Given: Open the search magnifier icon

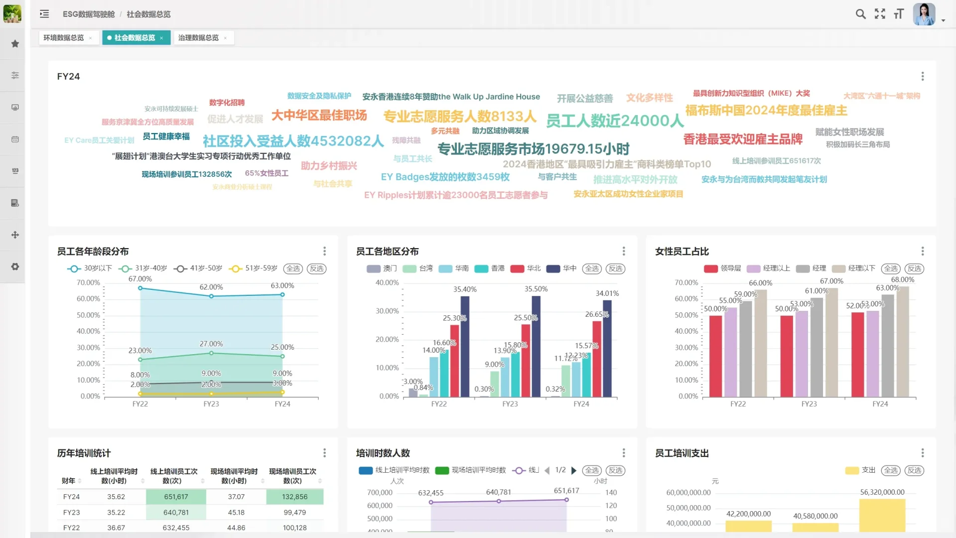Looking at the screenshot, I should pos(860,14).
